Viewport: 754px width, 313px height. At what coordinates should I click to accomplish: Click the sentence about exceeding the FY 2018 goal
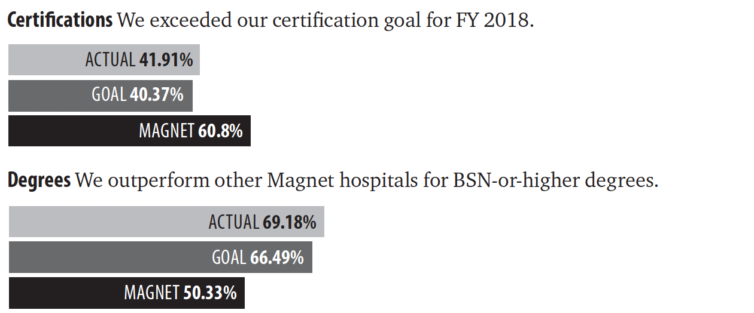pos(325,21)
